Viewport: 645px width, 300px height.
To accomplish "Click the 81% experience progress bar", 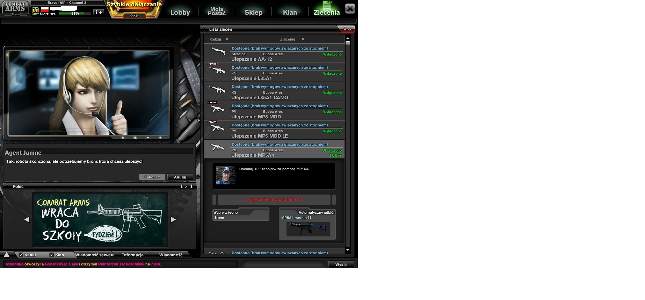I will click(x=75, y=13).
